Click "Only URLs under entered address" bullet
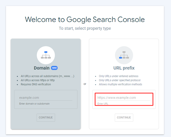 pyautogui.click(x=119, y=76)
